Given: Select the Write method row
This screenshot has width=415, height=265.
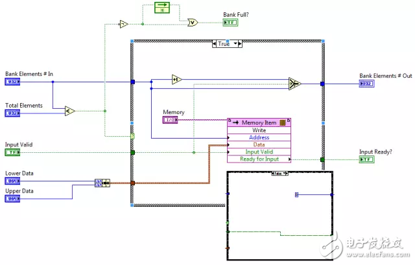Looking at the screenshot, I should pos(259,130).
